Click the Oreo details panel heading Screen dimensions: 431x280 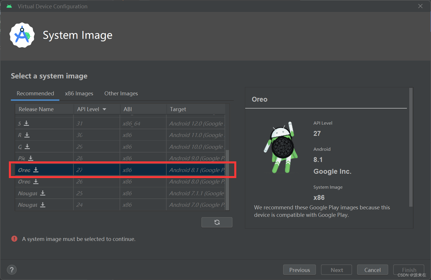[260, 99]
